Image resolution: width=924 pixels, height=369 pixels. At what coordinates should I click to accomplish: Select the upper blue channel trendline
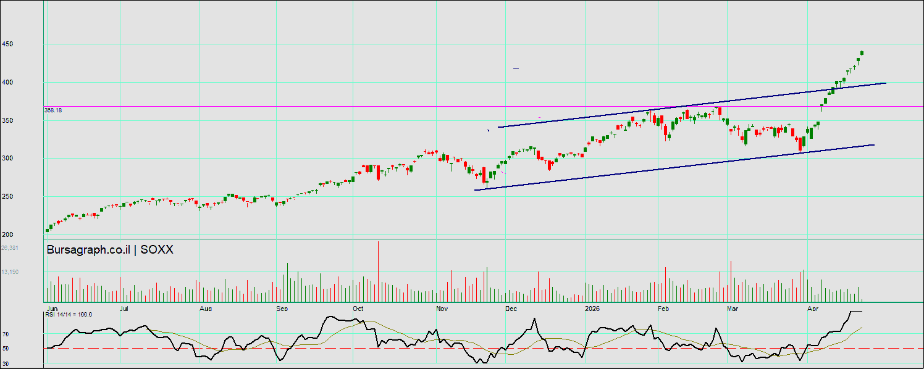(x=692, y=104)
